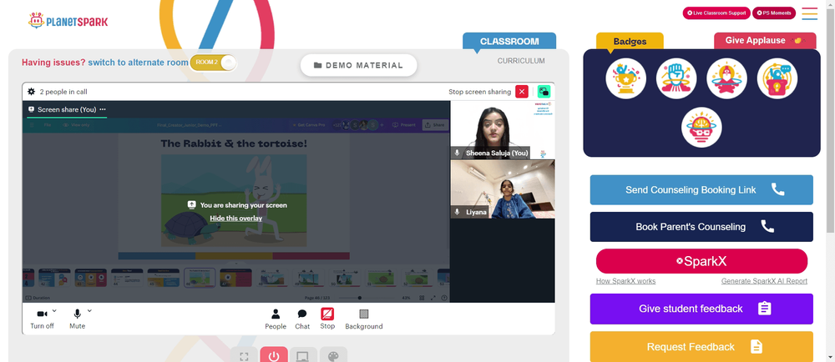
Task: Expand microphone options chevron
Action: coord(89,310)
